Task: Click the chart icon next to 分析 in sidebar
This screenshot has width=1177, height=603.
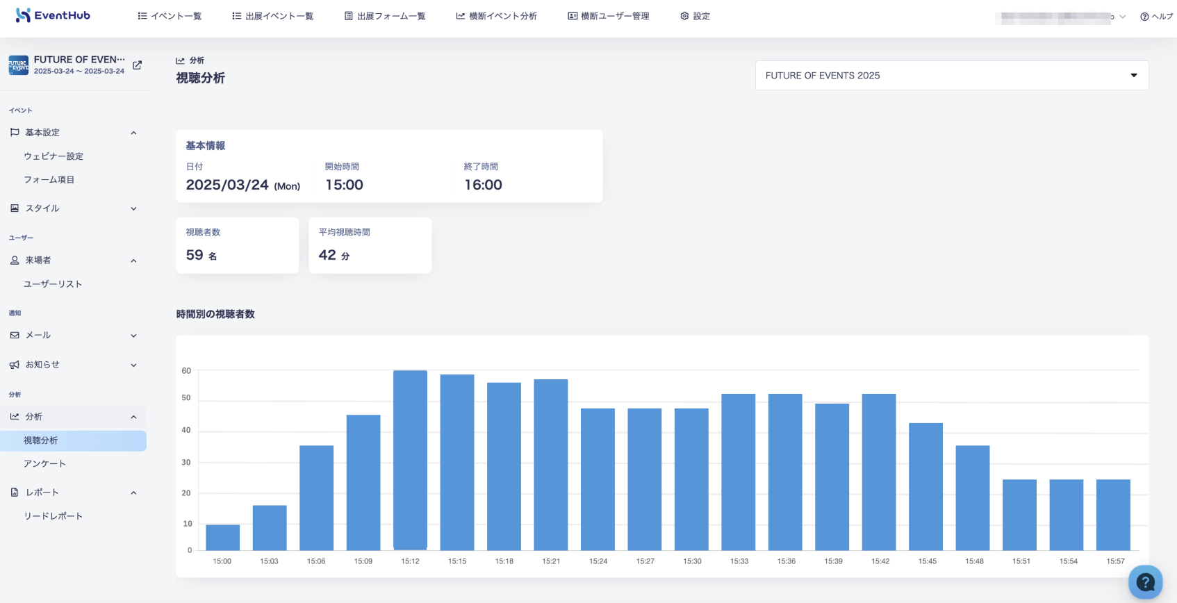Action: [x=15, y=416]
